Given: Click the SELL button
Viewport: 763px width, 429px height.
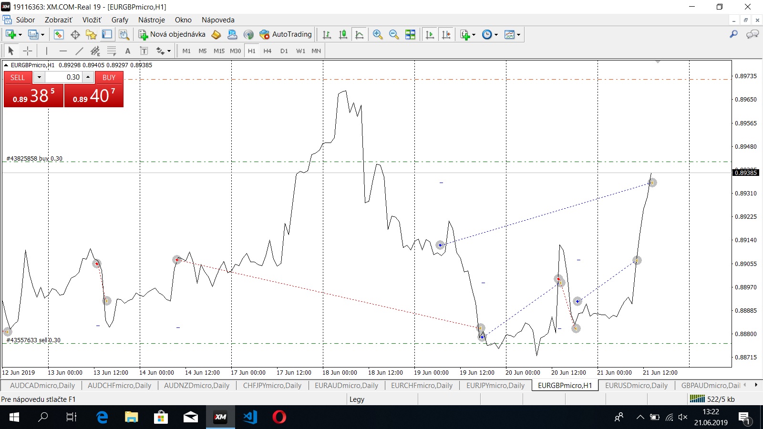Looking at the screenshot, I should coord(18,77).
